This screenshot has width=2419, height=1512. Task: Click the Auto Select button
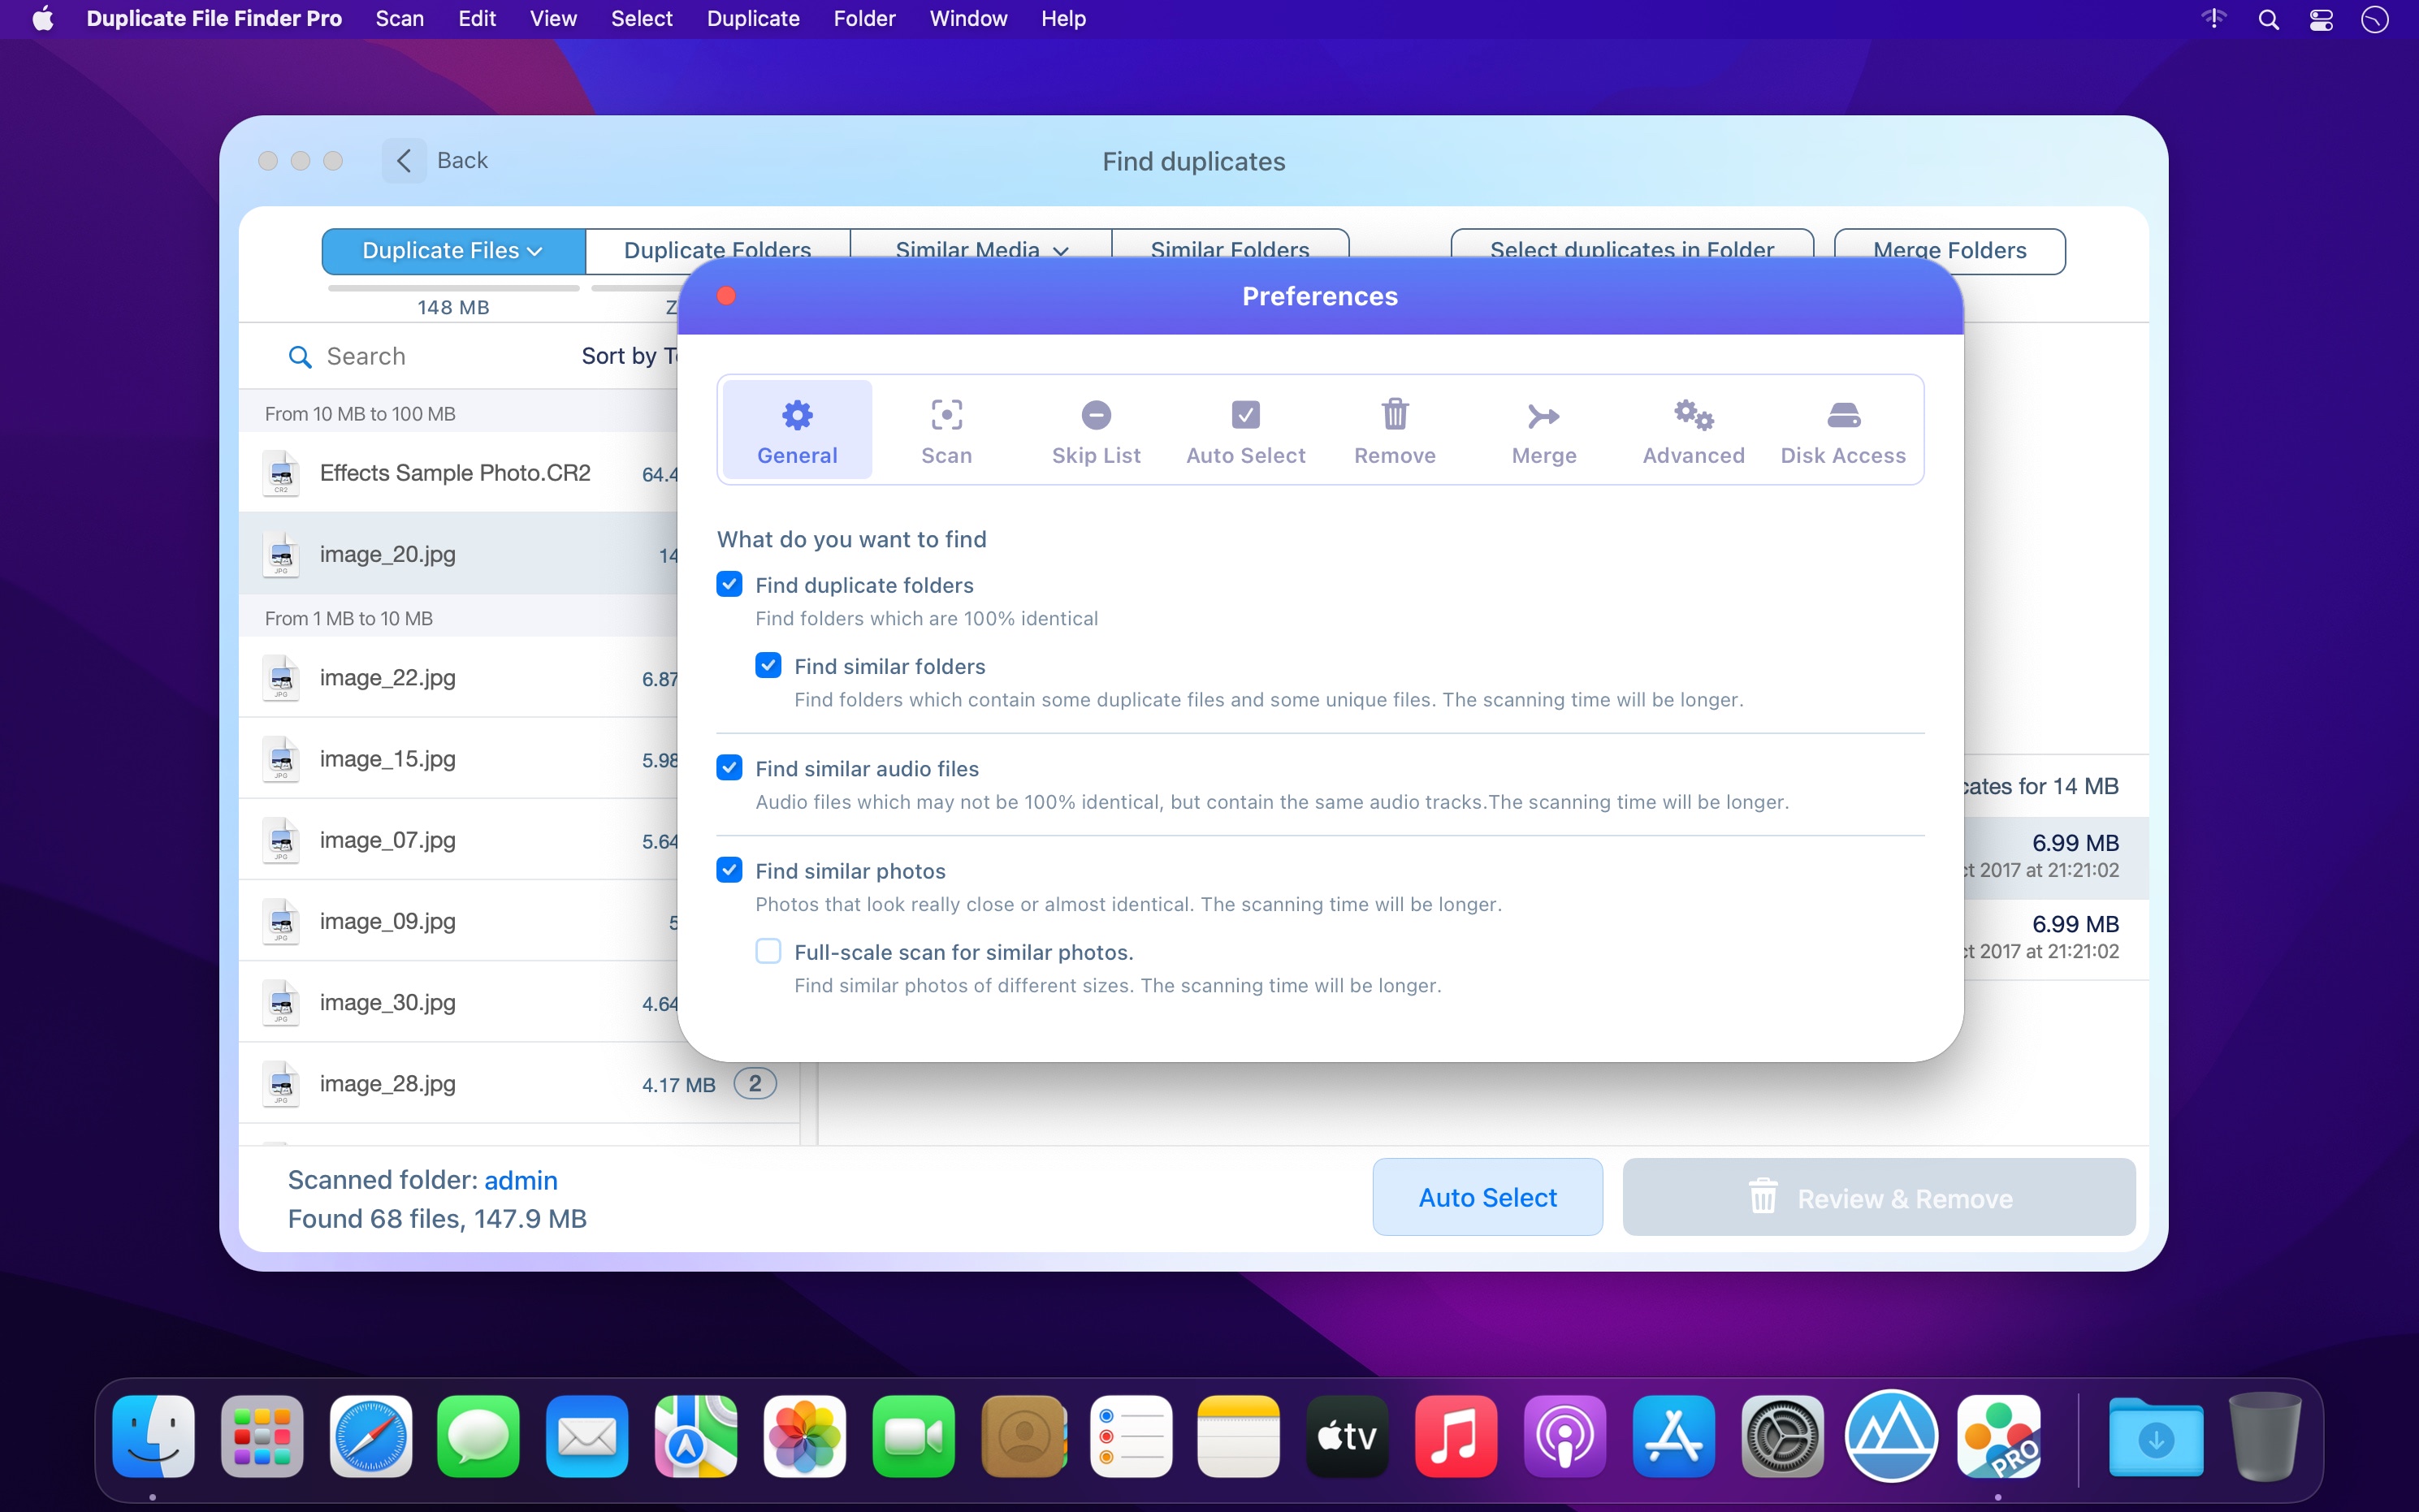(x=1486, y=1196)
